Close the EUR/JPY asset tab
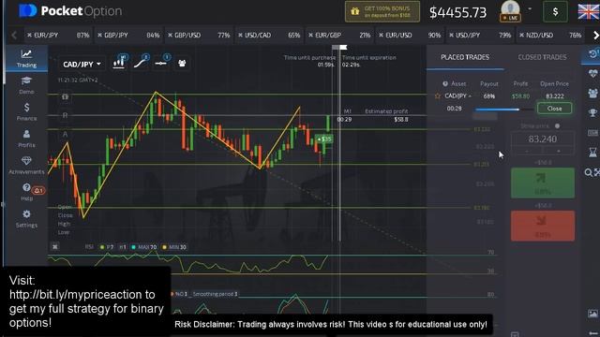The image size is (600, 337). [29, 36]
